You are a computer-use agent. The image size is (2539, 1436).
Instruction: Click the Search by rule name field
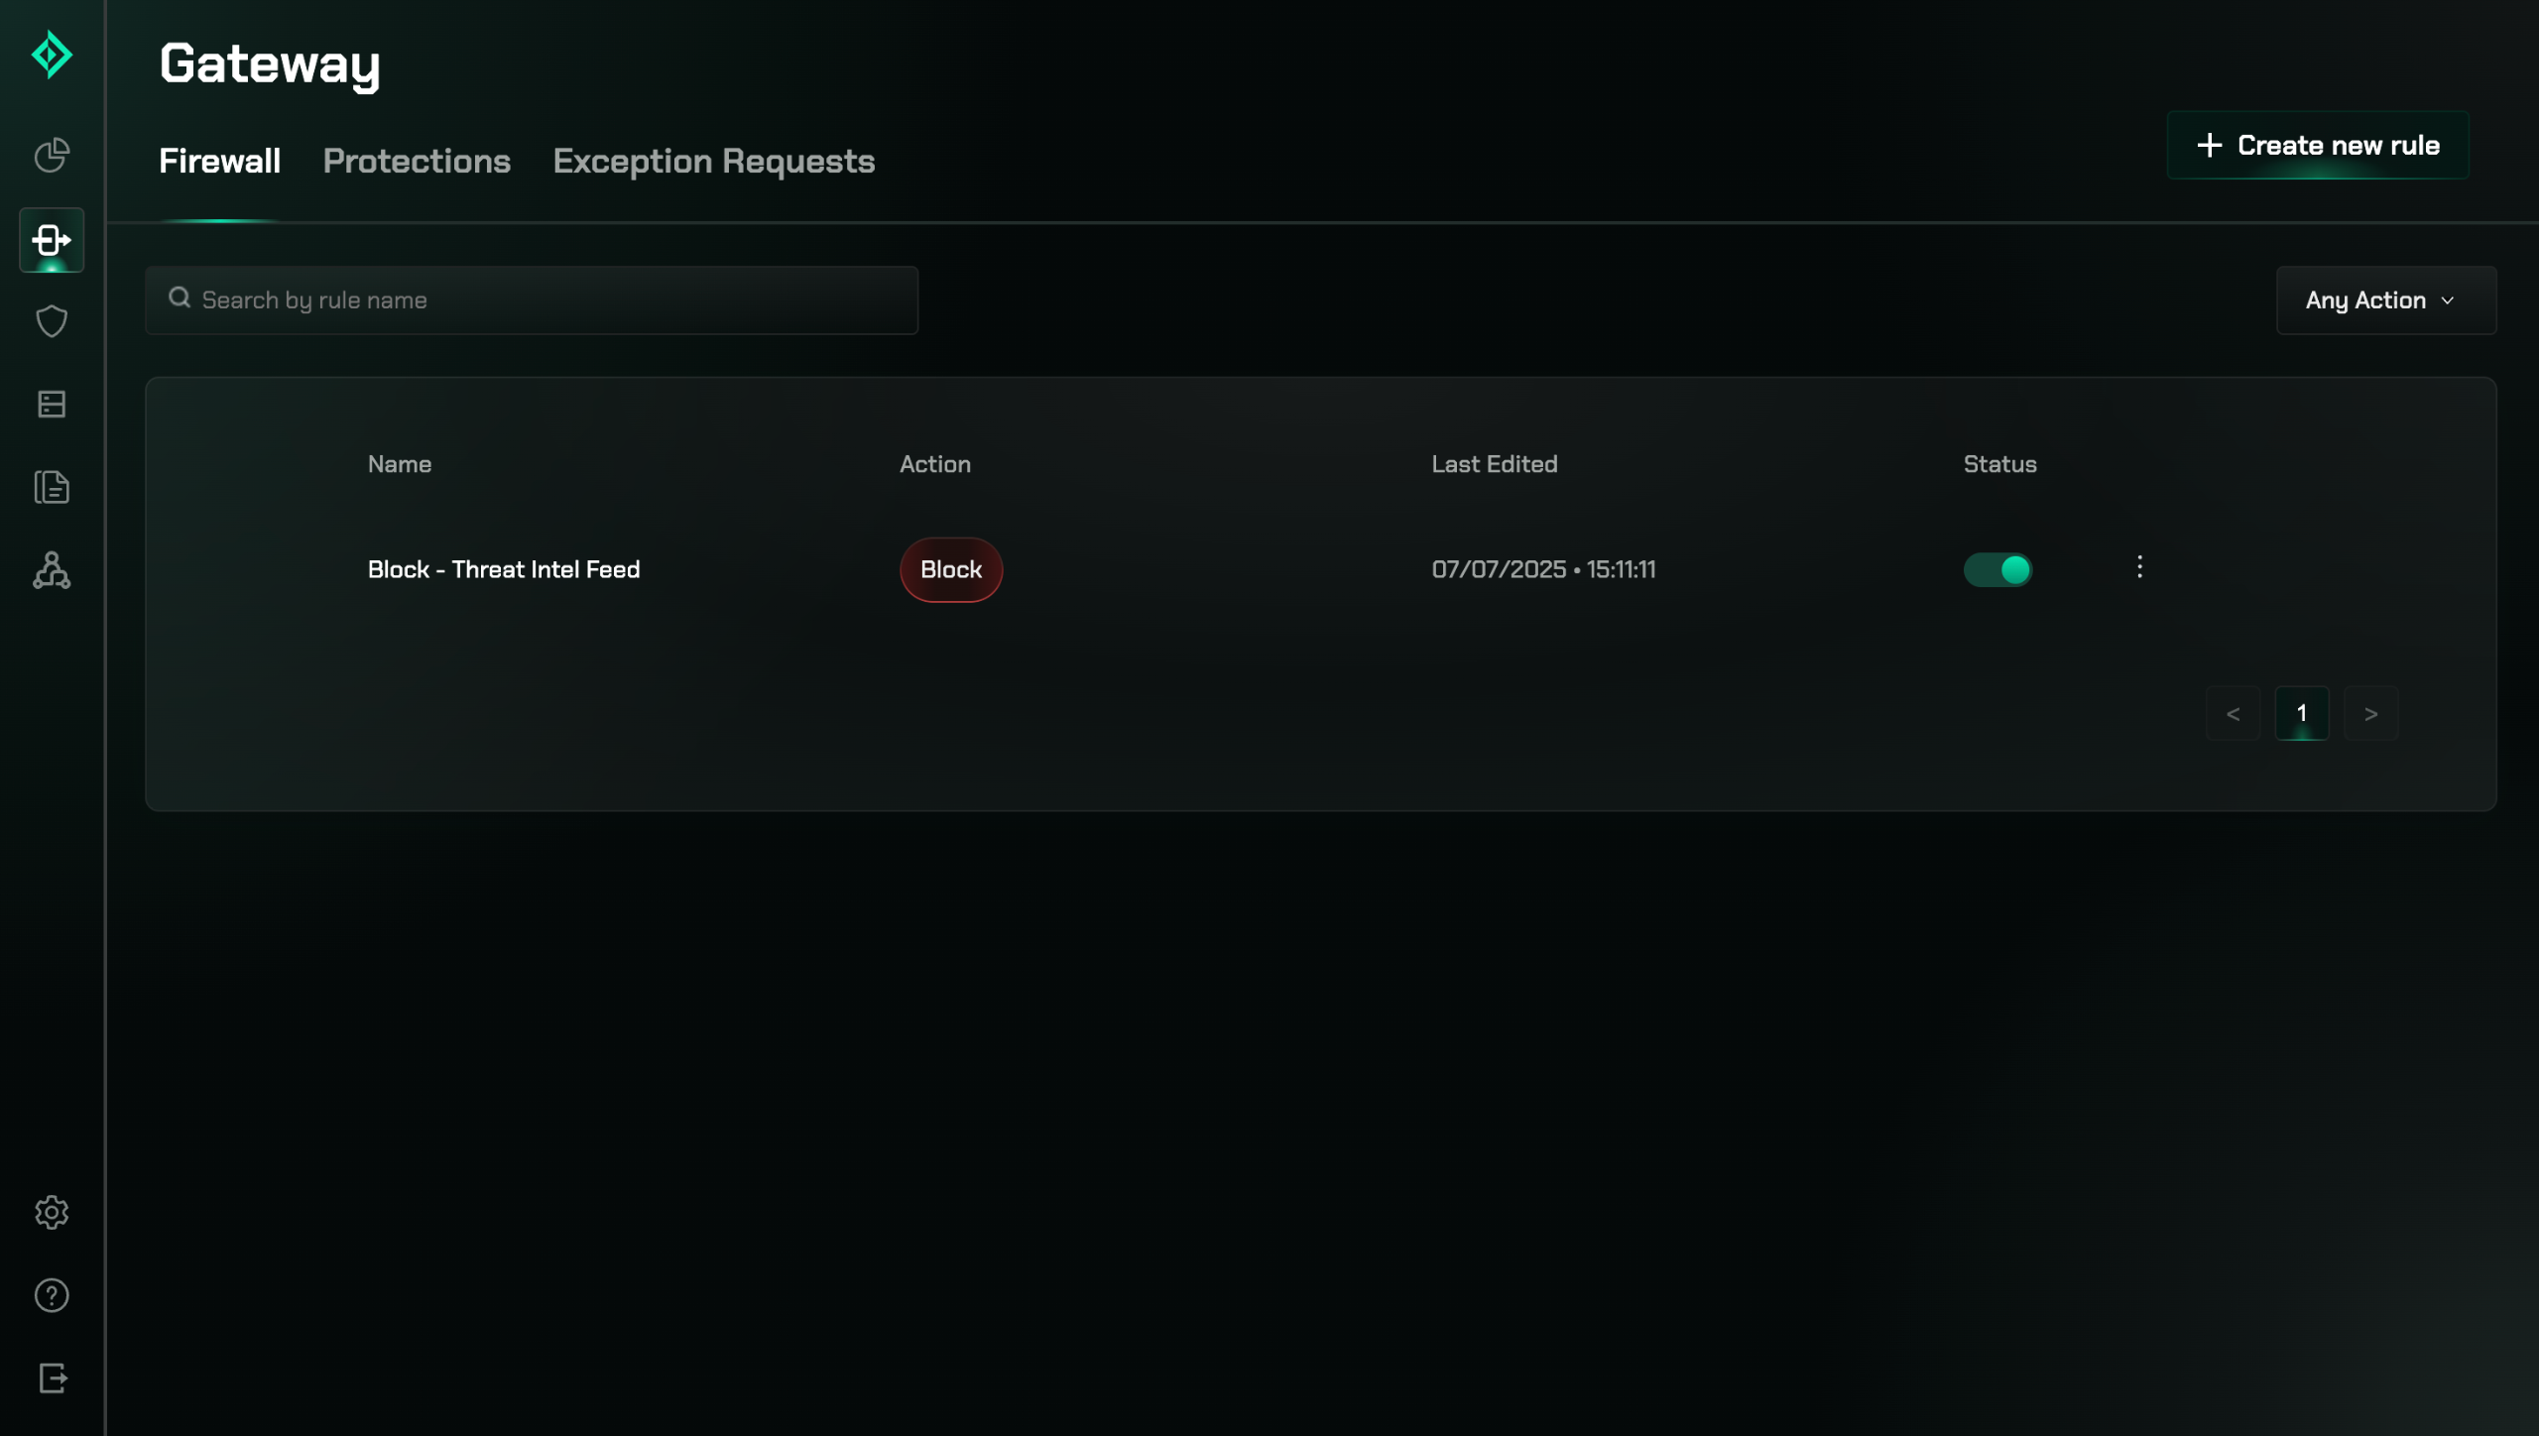coord(532,300)
